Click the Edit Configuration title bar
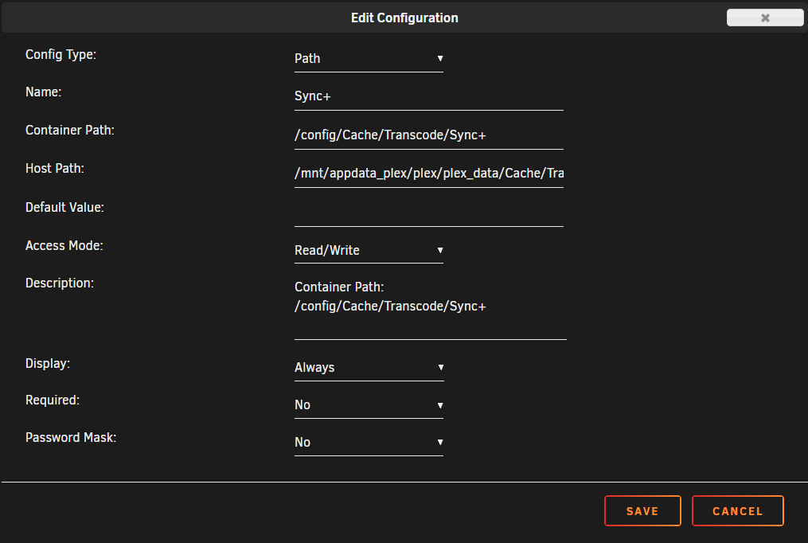The width and height of the screenshot is (808, 543). click(x=404, y=17)
